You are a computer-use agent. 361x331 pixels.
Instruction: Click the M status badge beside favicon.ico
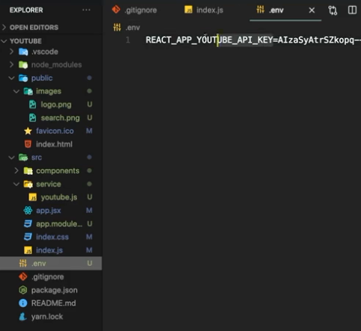(89, 131)
